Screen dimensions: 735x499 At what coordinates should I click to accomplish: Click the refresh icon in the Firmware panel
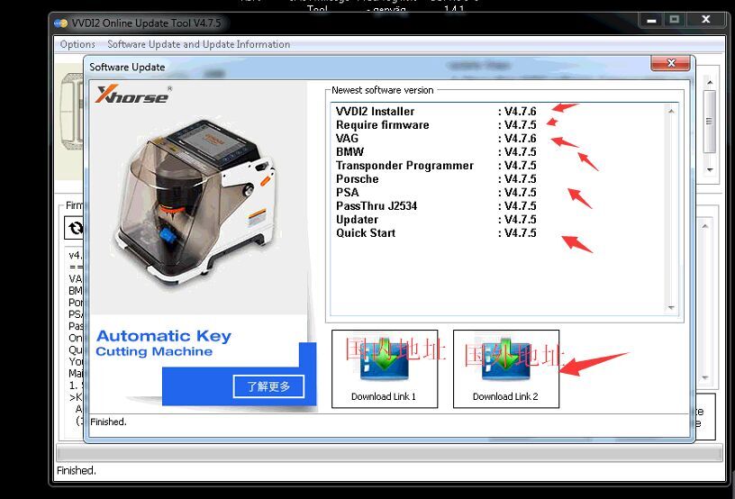click(x=74, y=229)
